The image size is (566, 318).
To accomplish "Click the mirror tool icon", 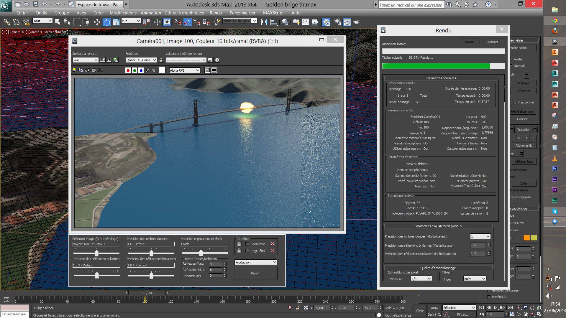I will 264,22.
